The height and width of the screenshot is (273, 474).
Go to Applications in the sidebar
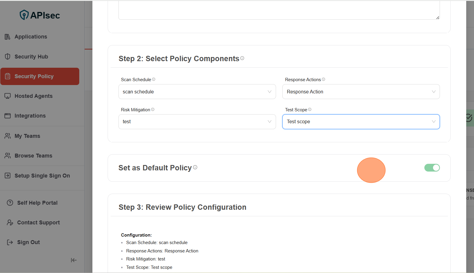click(x=31, y=37)
